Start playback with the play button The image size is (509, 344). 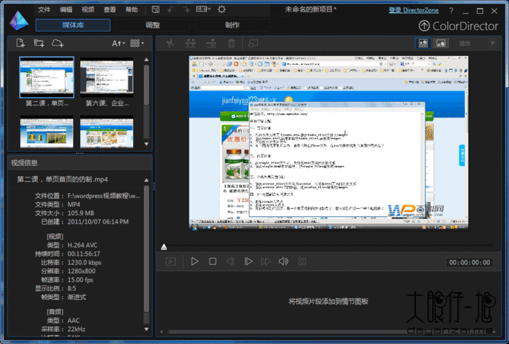pos(195,262)
